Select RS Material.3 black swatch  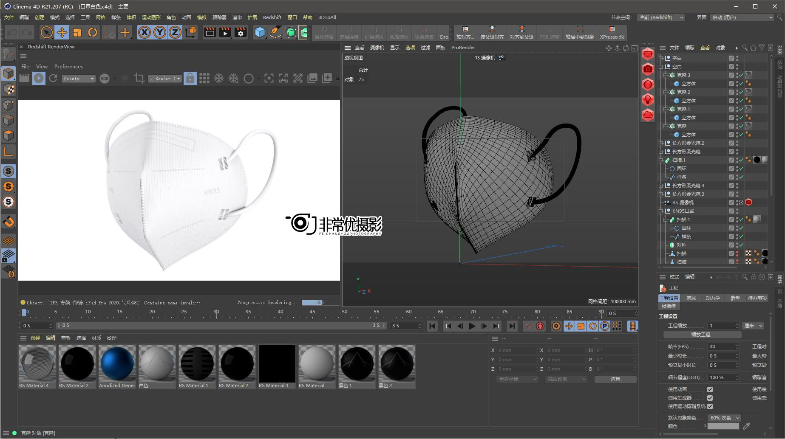(277, 364)
